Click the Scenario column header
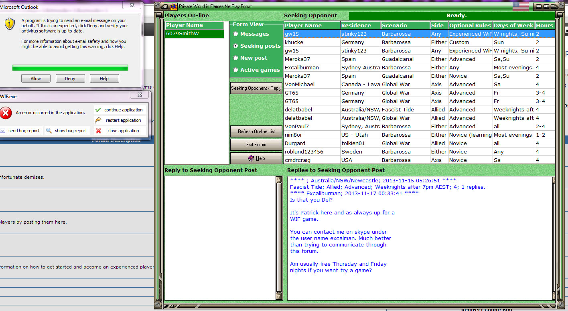Screen dimensions: 568x311 [x=406, y=25]
